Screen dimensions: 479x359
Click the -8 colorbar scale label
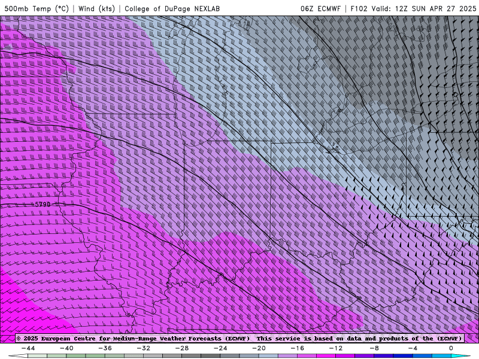point(374,348)
